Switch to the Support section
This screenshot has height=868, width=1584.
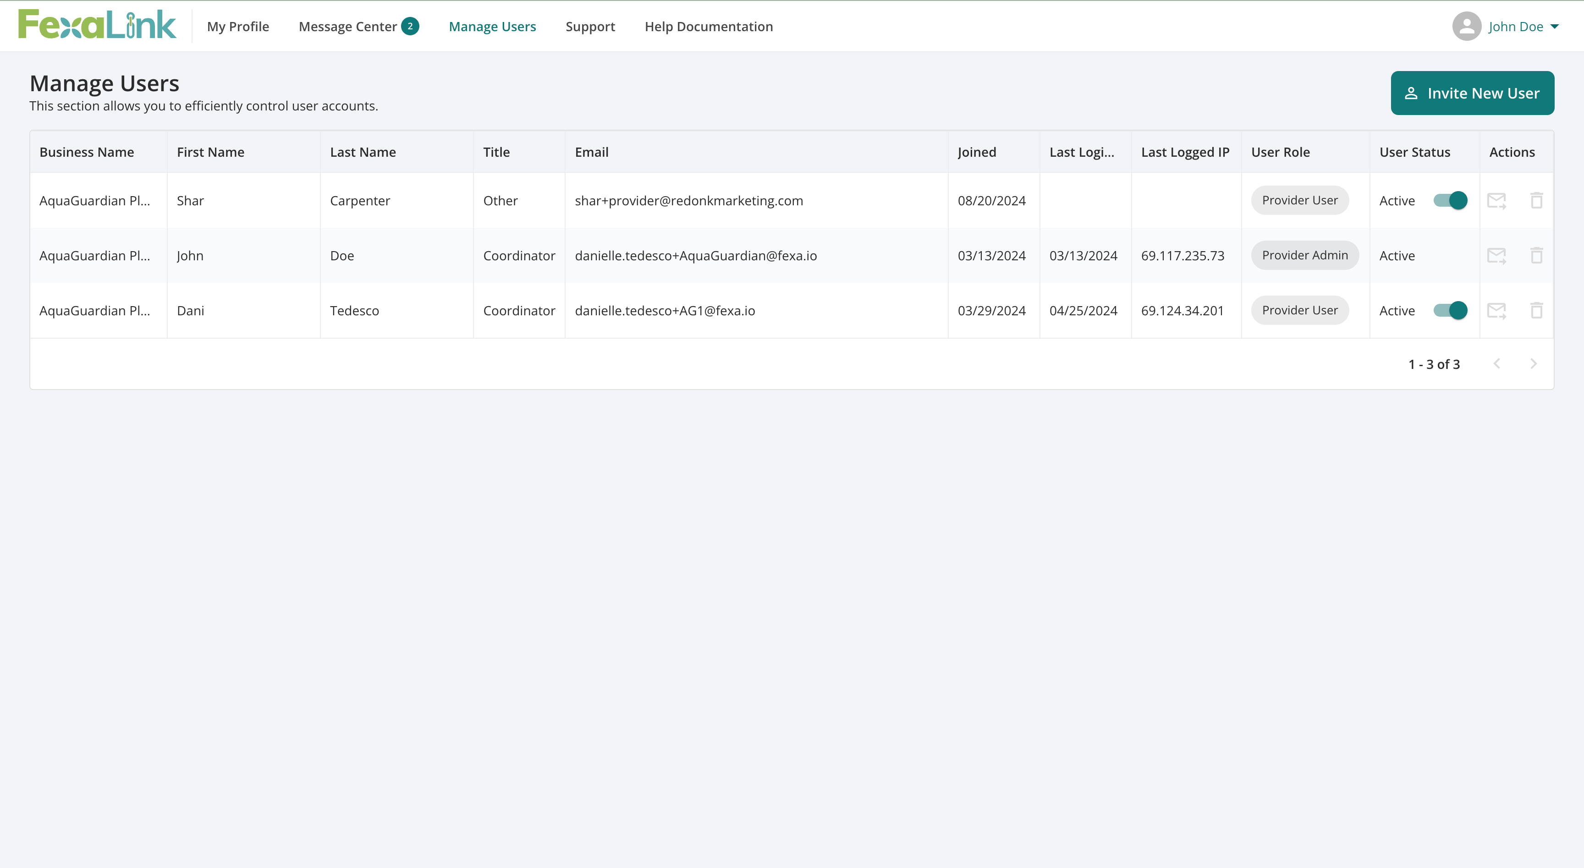pyautogui.click(x=590, y=26)
